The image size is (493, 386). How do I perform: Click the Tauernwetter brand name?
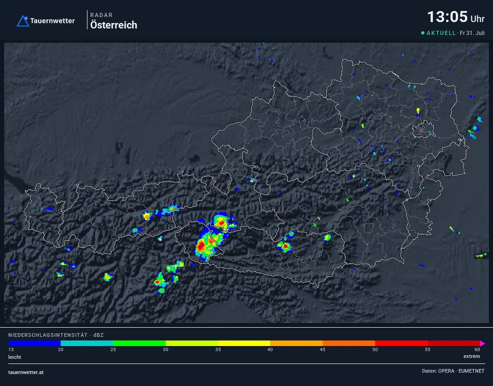coord(52,21)
